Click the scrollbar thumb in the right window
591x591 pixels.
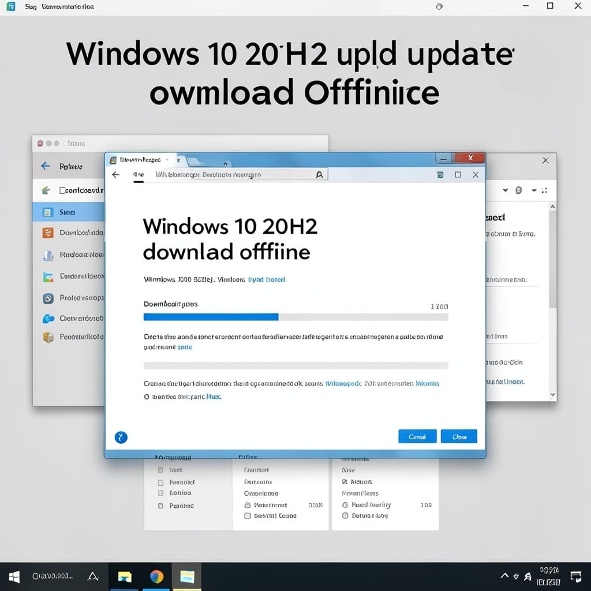click(x=552, y=259)
